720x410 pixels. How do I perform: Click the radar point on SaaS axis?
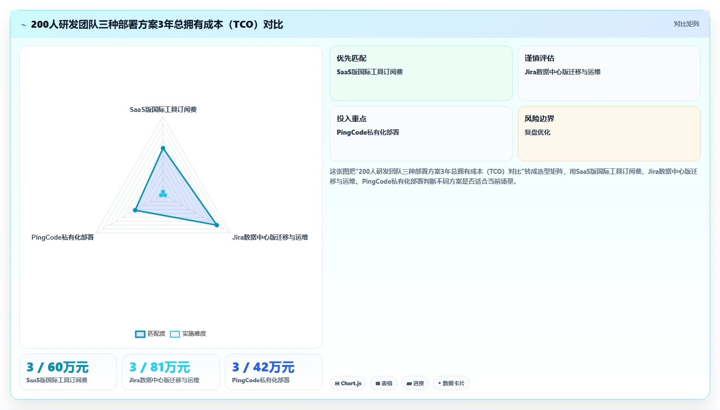[163, 148]
